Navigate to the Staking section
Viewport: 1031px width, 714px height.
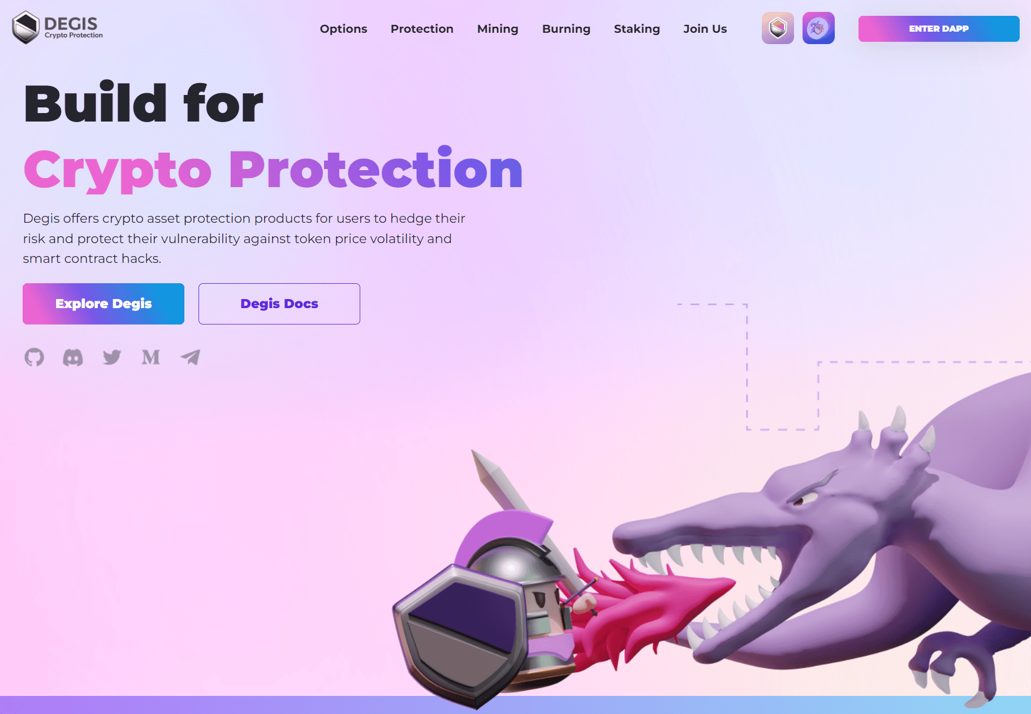(x=637, y=29)
